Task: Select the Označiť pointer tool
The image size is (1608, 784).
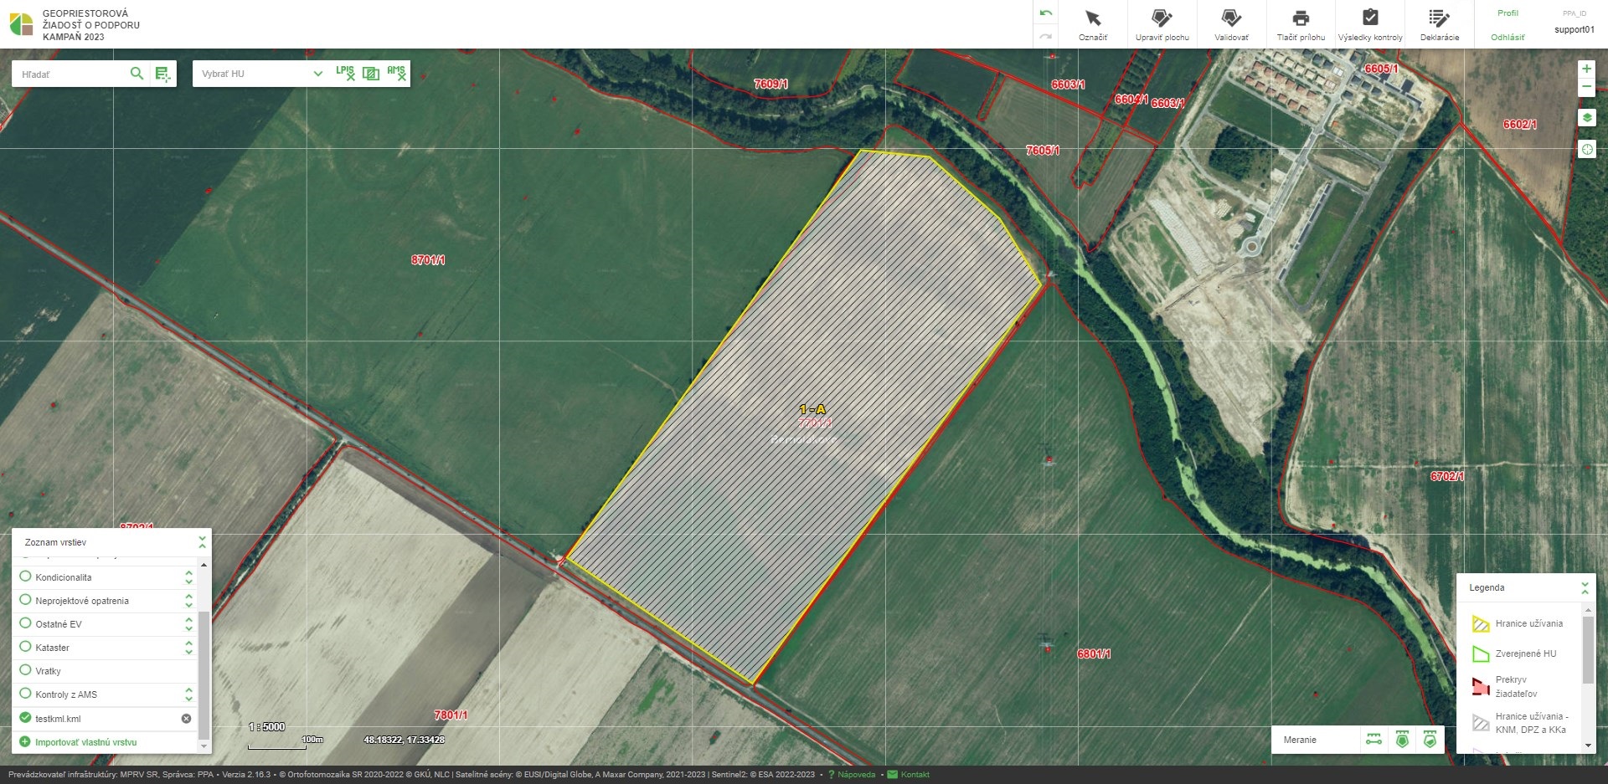Action: (x=1092, y=24)
